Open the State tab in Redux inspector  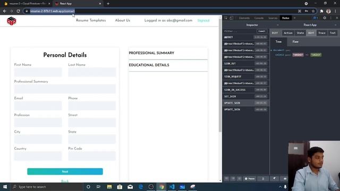pyautogui.click(x=300, y=33)
